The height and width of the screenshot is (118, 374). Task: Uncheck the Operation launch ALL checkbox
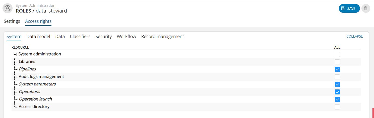337,99
